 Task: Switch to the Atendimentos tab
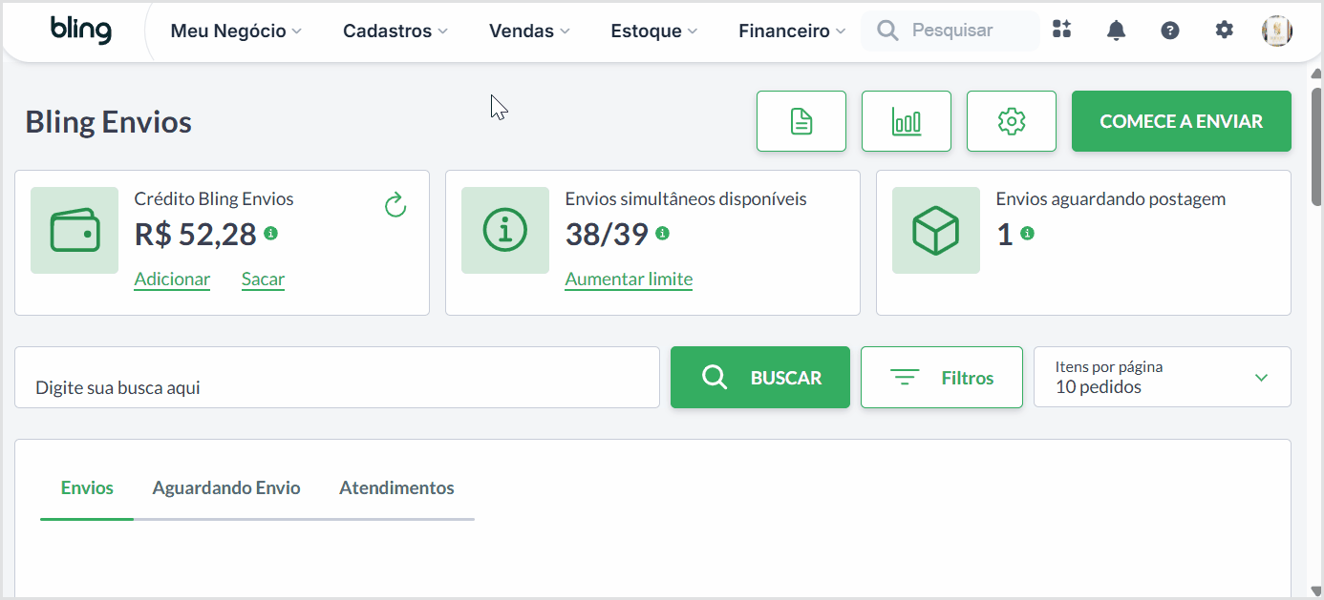[396, 487]
